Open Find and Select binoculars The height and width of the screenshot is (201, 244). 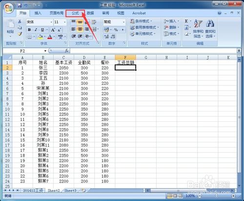pos(210,28)
